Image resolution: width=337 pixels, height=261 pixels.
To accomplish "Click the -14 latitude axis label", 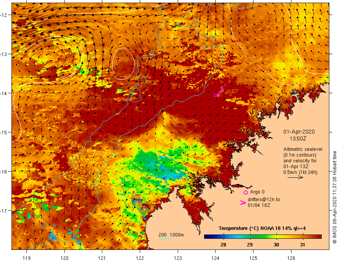I will [5, 93].
